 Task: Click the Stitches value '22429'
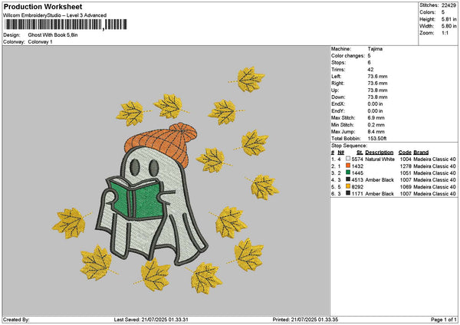(449, 5)
